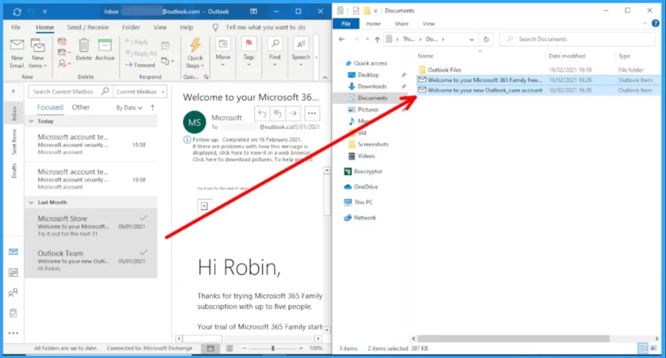Viewport: 666px width, 358px height.
Task: Collapse the Outlook ribbon
Action: coord(325,77)
